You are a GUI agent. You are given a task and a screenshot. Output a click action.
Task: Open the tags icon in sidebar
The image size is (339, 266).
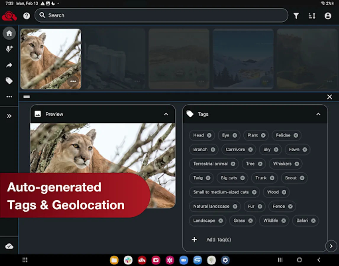click(x=9, y=81)
